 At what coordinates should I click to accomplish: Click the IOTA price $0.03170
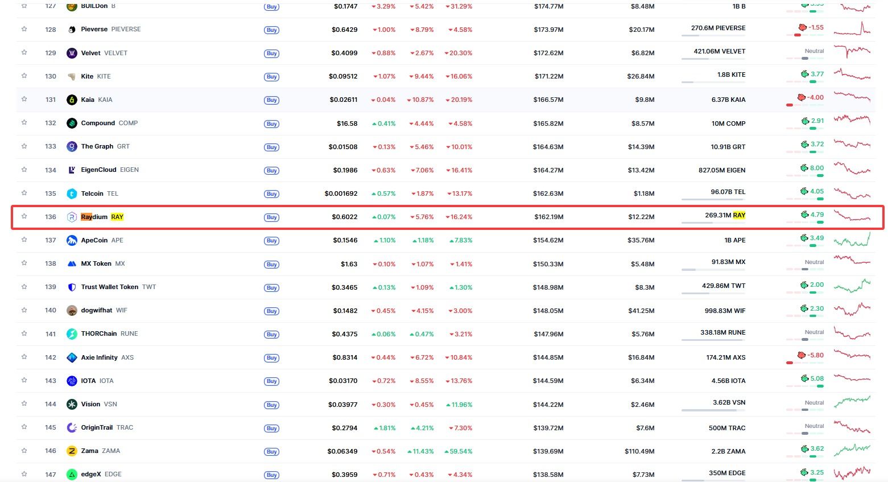343,381
